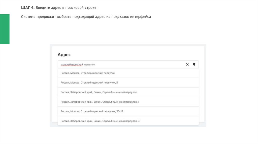Click the word "переулок" in the search box
The width and height of the screenshot is (258, 144).
pyautogui.click(x=89, y=64)
